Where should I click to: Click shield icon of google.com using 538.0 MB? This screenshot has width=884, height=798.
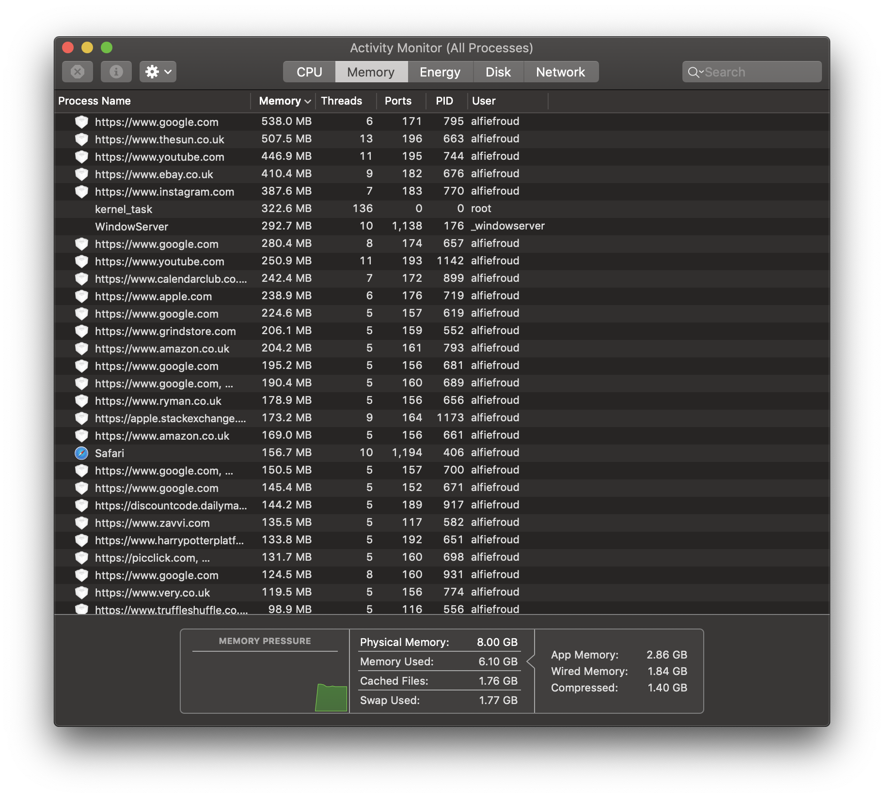click(81, 122)
